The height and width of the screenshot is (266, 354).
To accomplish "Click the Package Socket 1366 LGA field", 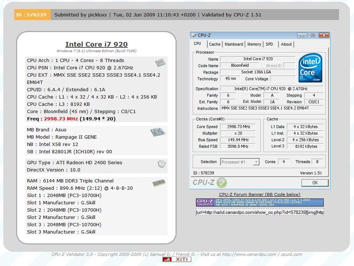I will [258, 72].
